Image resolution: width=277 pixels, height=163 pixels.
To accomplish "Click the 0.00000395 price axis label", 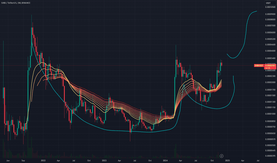I will point(270,156).
